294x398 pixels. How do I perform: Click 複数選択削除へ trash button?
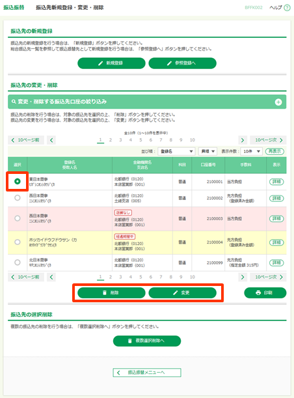coord(147,341)
